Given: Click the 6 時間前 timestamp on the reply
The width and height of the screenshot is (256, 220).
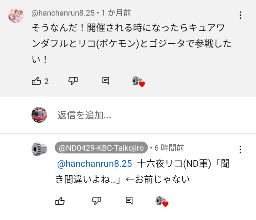Looking at the screenshot, I should click(x=169, y=148).
